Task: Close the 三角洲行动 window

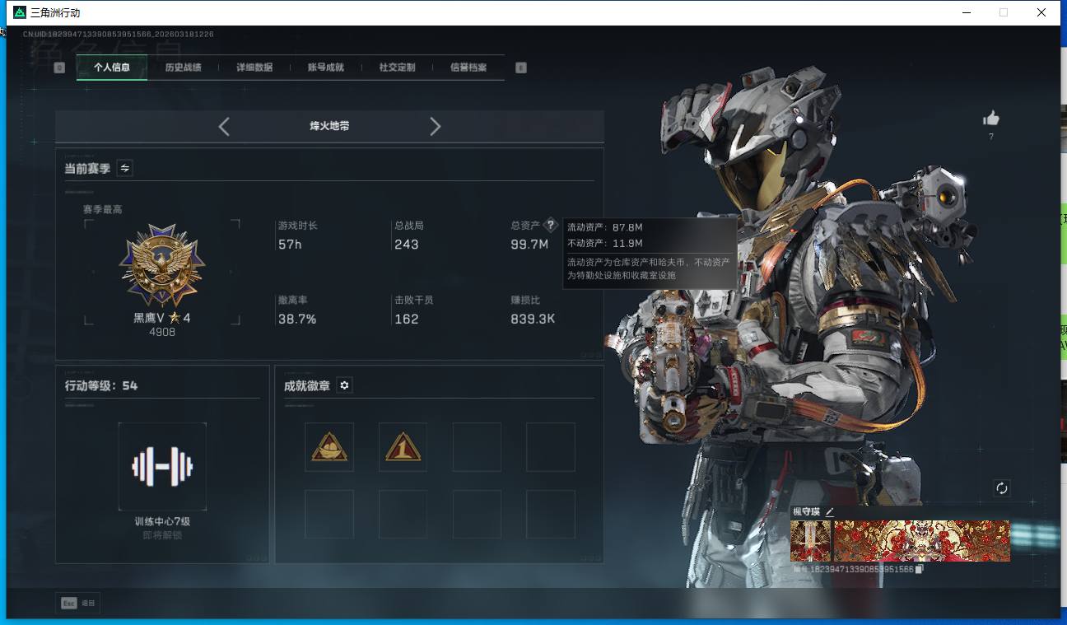Action: (1041, 12)
